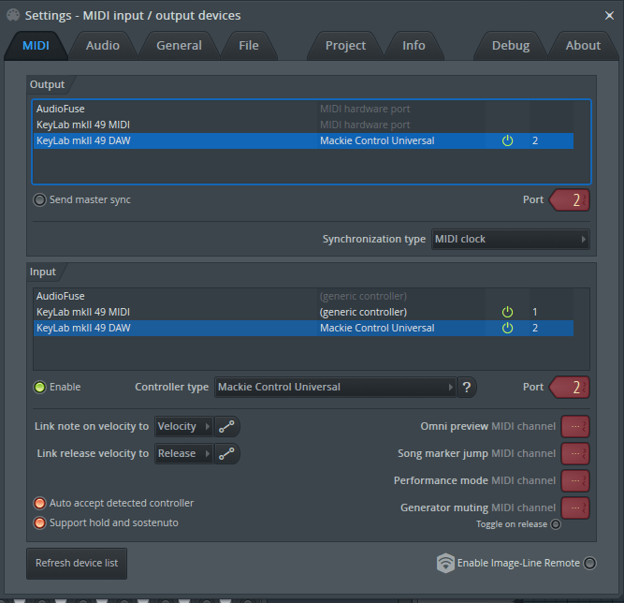The height and width of the screenshot is (603, 624).
Task: Click curve icon next to Velocity
Action: pyautogui.click(x=226, y=427)
